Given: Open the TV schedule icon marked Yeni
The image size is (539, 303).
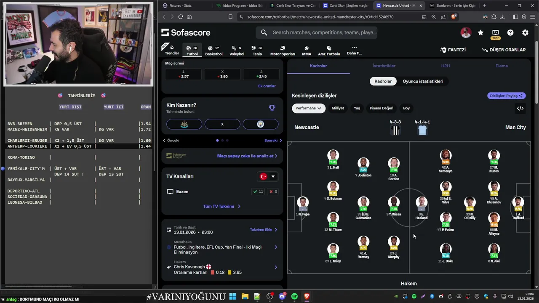Looking at the screenshot, I should click(x=495, y=34).
